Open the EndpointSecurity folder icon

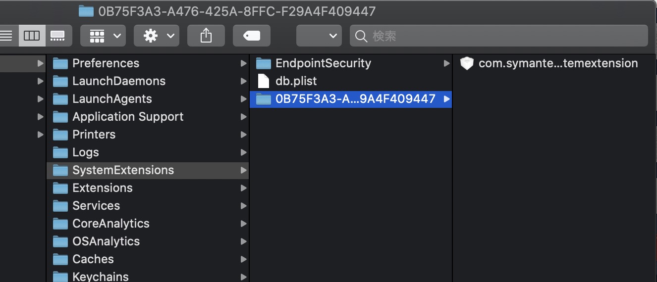click(x=264, y=63)
